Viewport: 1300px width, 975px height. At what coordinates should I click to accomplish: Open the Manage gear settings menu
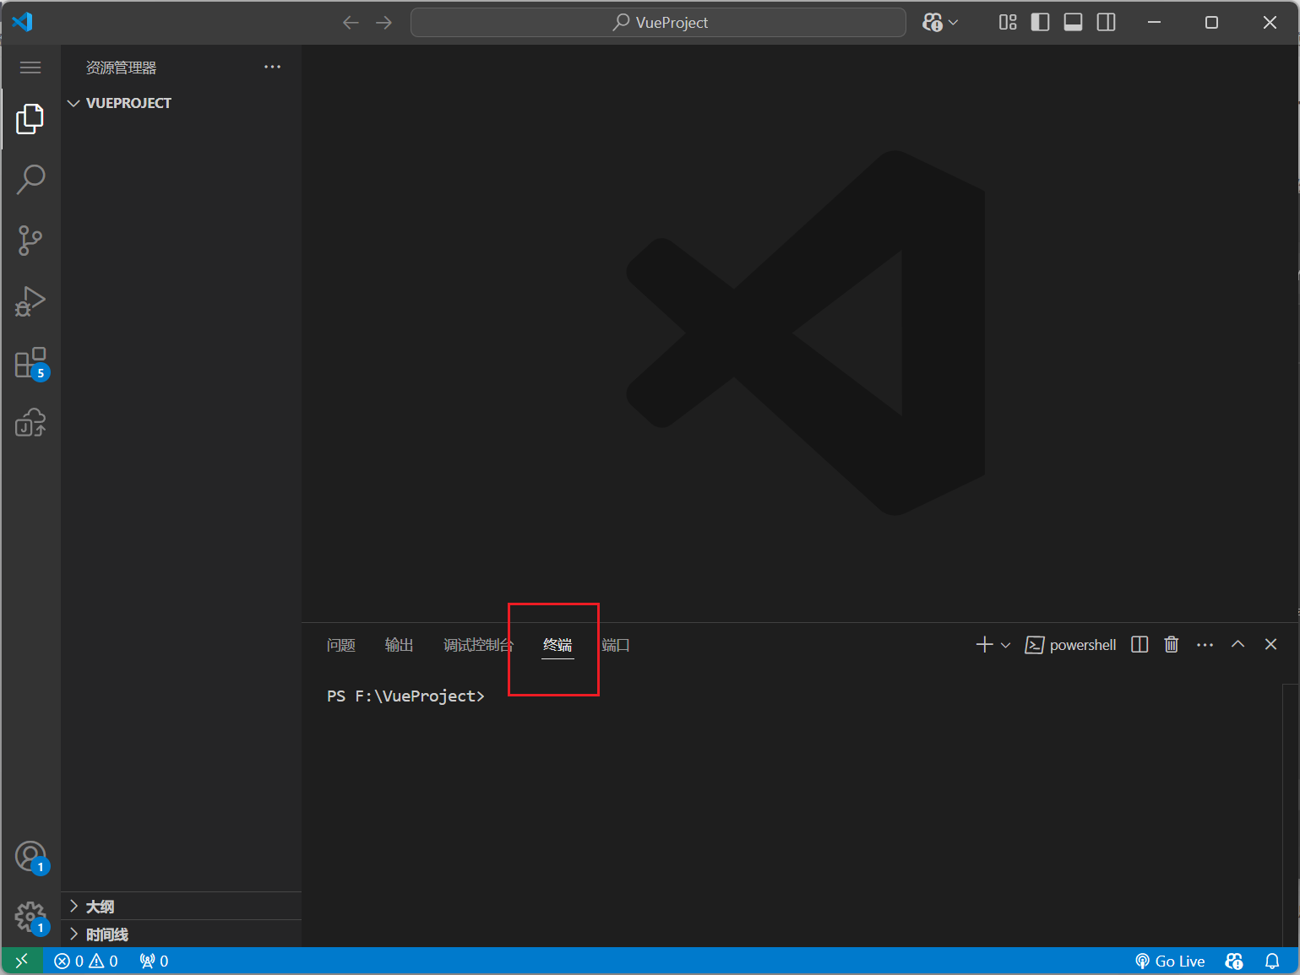[x=31, y=918]
